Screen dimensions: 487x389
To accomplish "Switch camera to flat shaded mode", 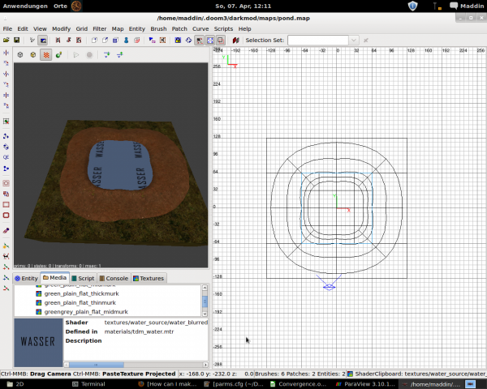I will (x=33, y=55).
